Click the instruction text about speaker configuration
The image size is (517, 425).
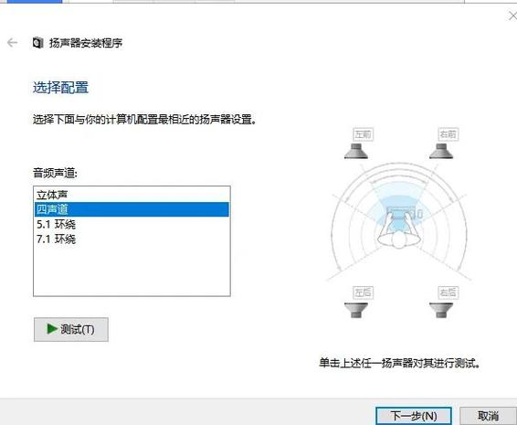pyautogui.click(x=144, y=119)
